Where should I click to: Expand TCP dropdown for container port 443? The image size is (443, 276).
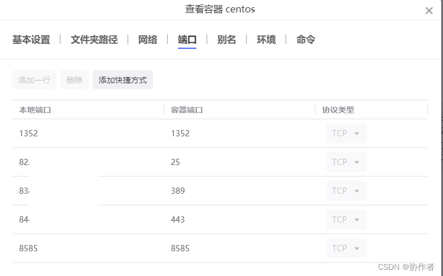(346, 220)
